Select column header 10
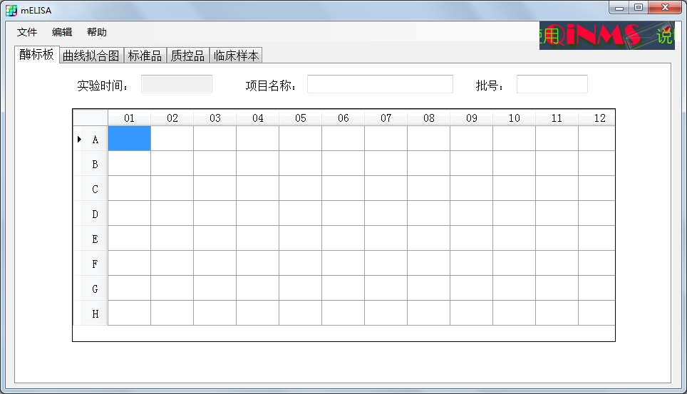687x394 pixels. 514,118
